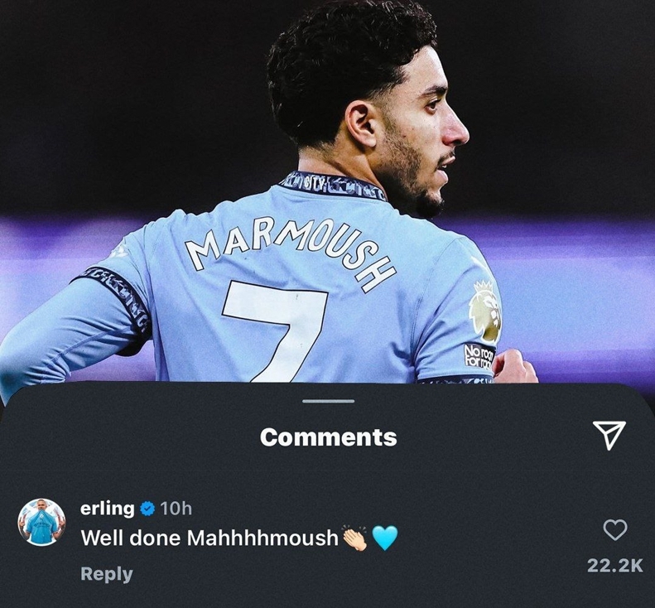The width and height of the screenshot is (655, 608).
Task: Tap the dark photo background above comments
Action: (x=125, y=104)
